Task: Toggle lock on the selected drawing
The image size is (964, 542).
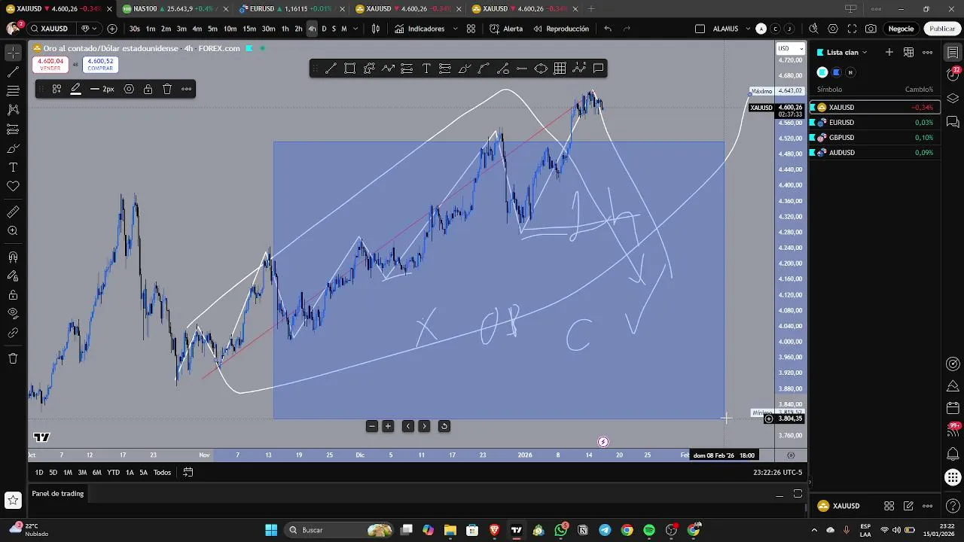Action: coord(148,89)
